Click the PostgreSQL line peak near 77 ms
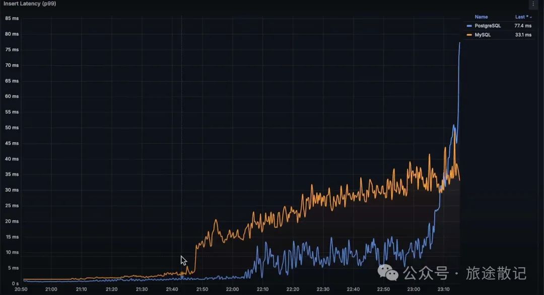Viewport: 544px width, 295px height. (x=460, y=43)
